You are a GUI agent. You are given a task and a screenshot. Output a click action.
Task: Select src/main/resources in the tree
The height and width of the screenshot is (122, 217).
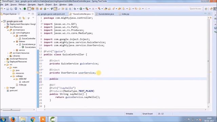[21, 53]
